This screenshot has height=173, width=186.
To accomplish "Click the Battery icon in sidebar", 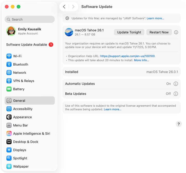I will pos(9,89).
